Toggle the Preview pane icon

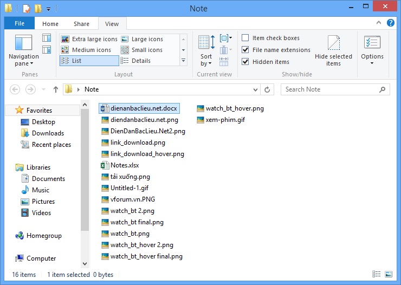click(x=47, y=38)
